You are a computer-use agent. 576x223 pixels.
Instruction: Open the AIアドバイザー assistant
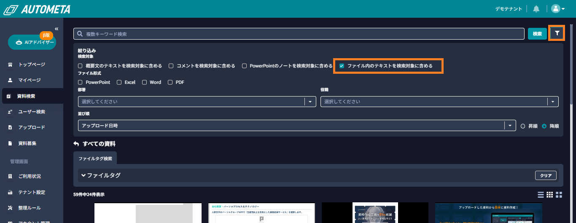32,42
